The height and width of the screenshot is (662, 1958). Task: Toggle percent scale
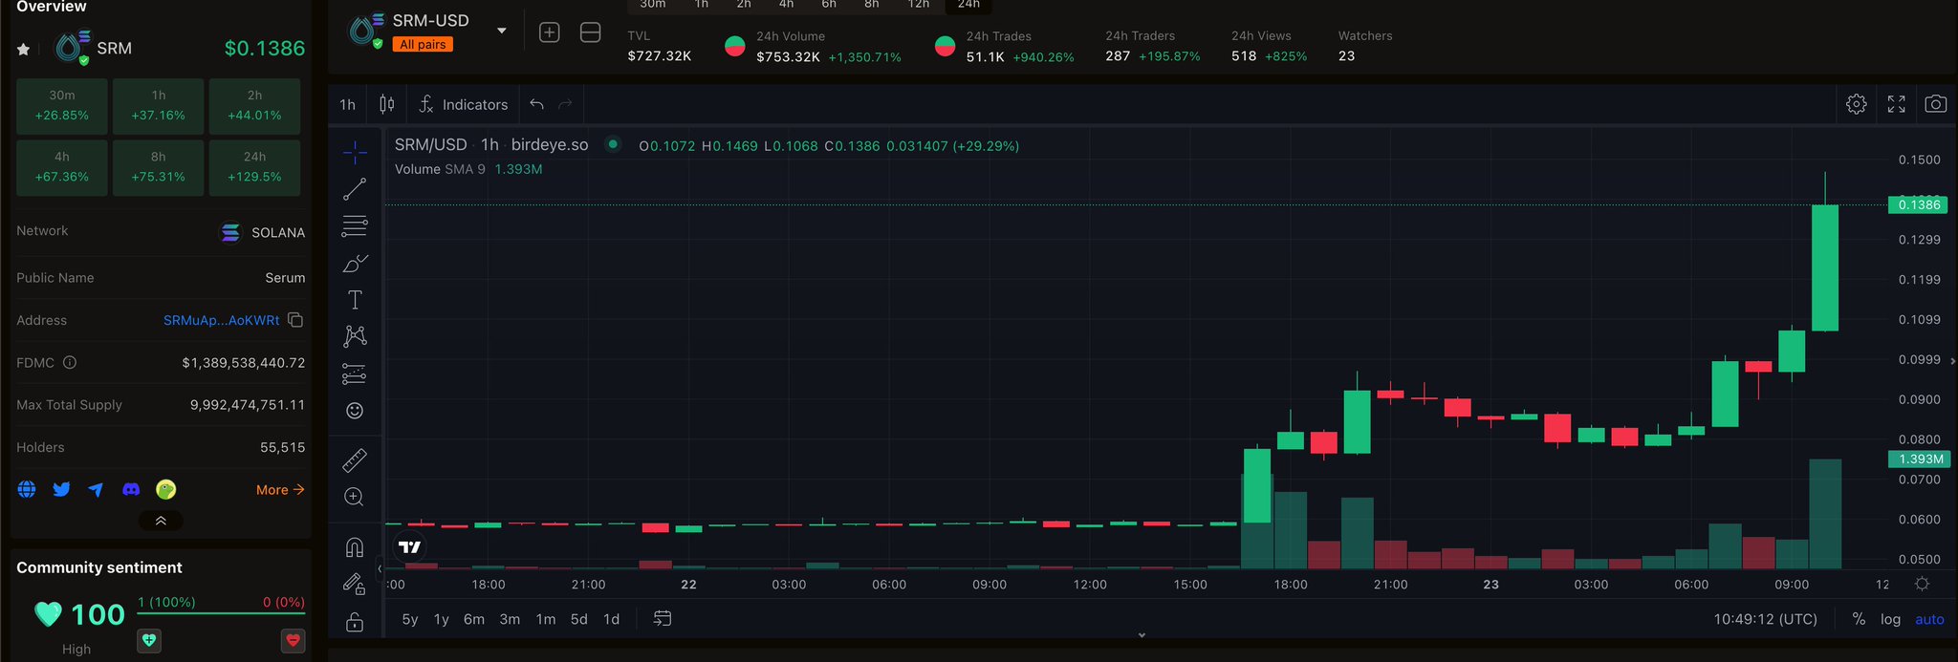1859,619
